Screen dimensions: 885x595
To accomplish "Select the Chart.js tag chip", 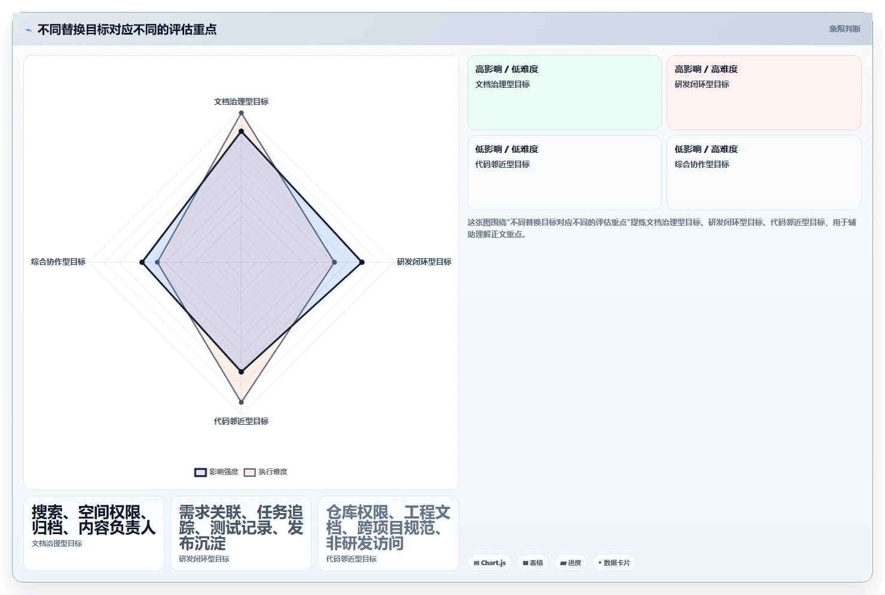I will tap(490, 563).
